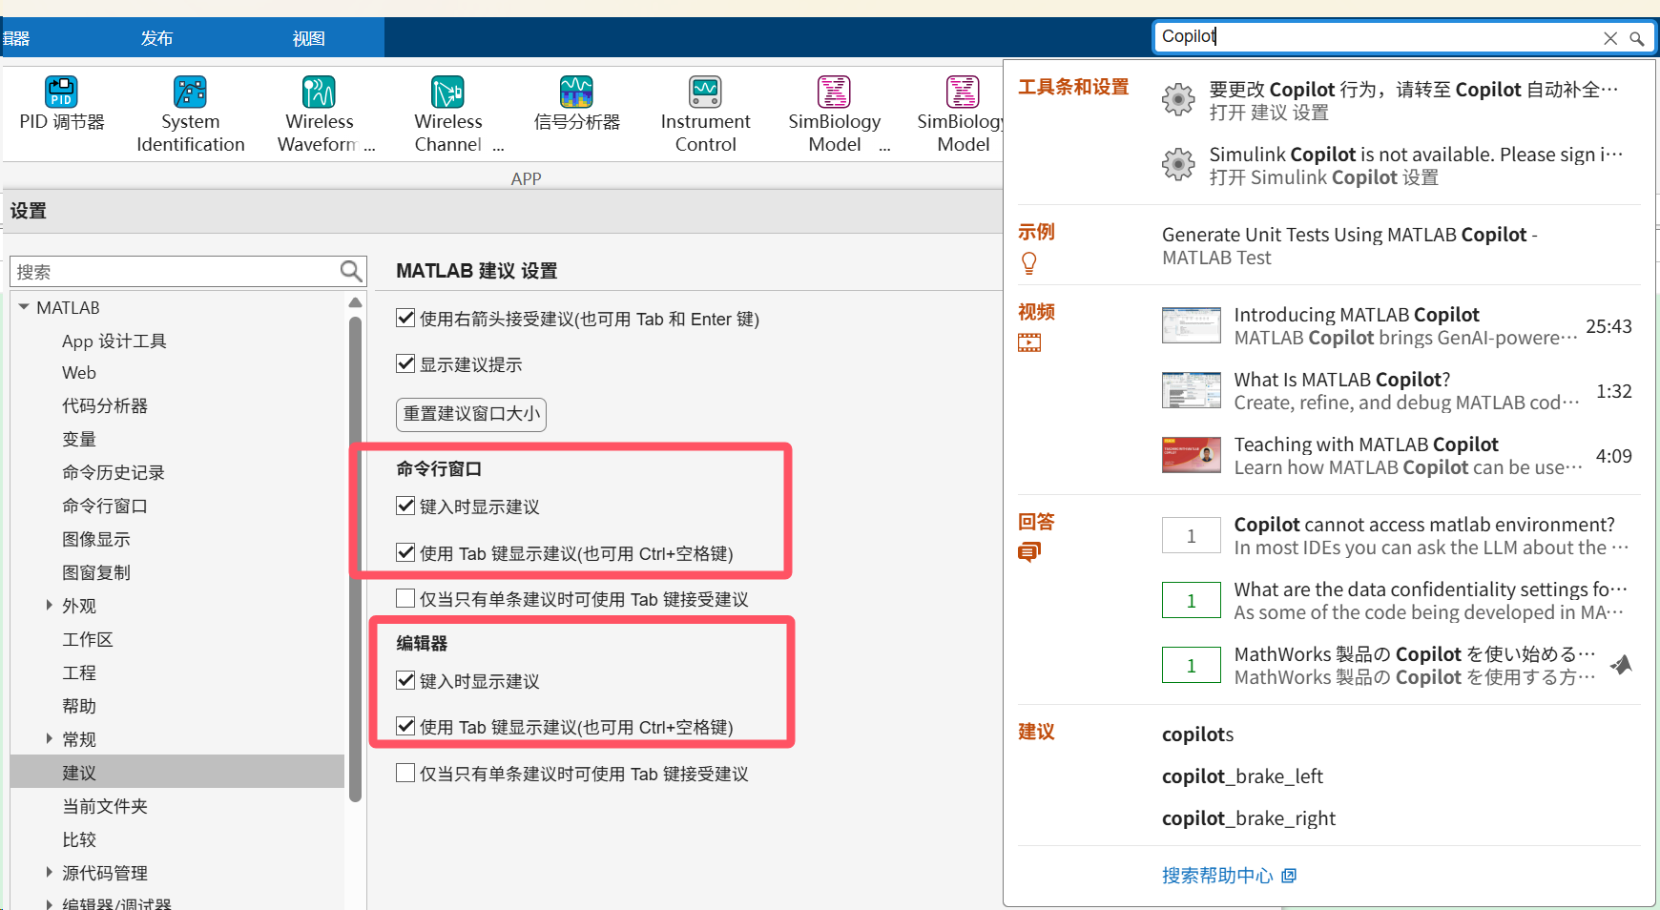This screenshot has width=1660, height=910.
Task: Open 搜索帮助中心 link
Action: point(1217,876)
